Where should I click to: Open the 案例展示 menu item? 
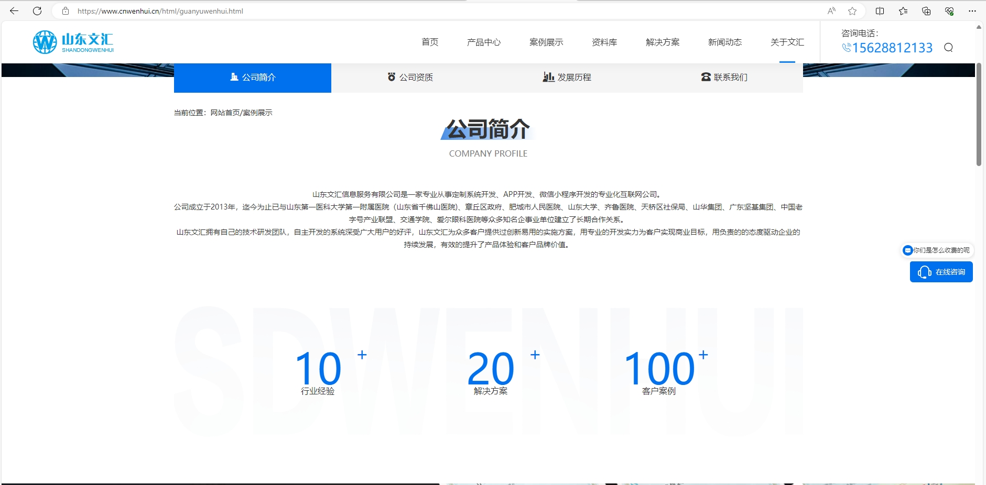(x=546, y=42)
